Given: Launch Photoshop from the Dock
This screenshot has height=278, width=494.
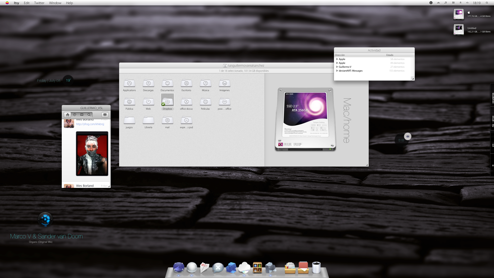Looking at the screenshot, I should pyautogui.click(x=231, y=268).
